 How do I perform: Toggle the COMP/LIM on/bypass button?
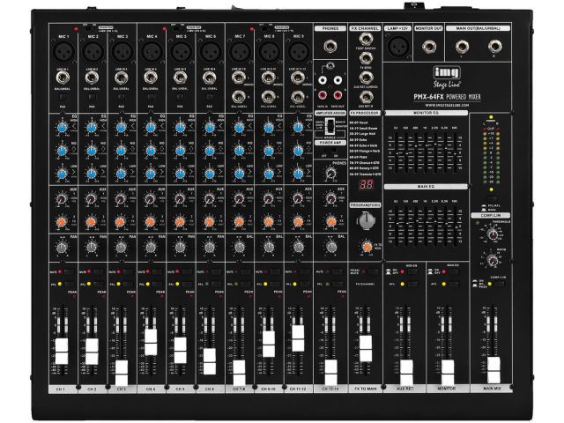(x=499, y=284)
